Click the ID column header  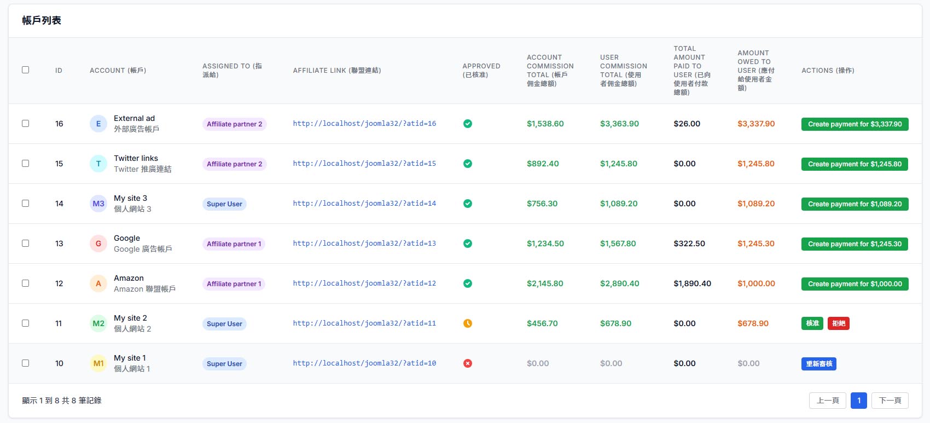click(59, 71)
